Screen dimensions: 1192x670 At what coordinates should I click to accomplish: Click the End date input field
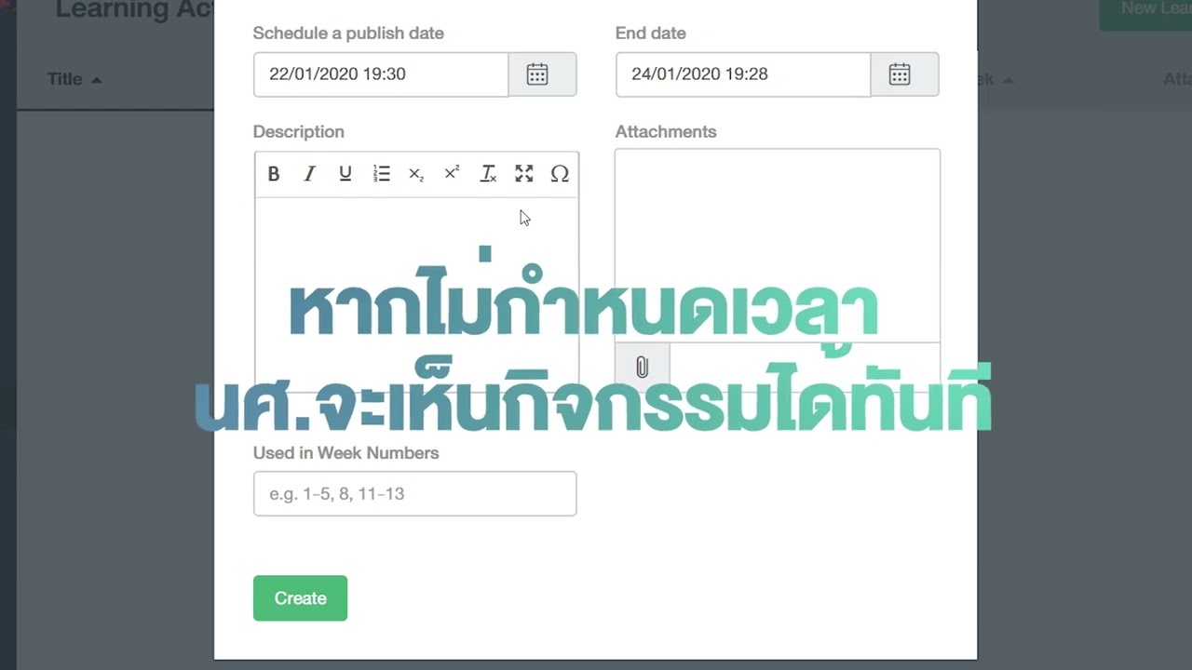(x=743, y=74)
